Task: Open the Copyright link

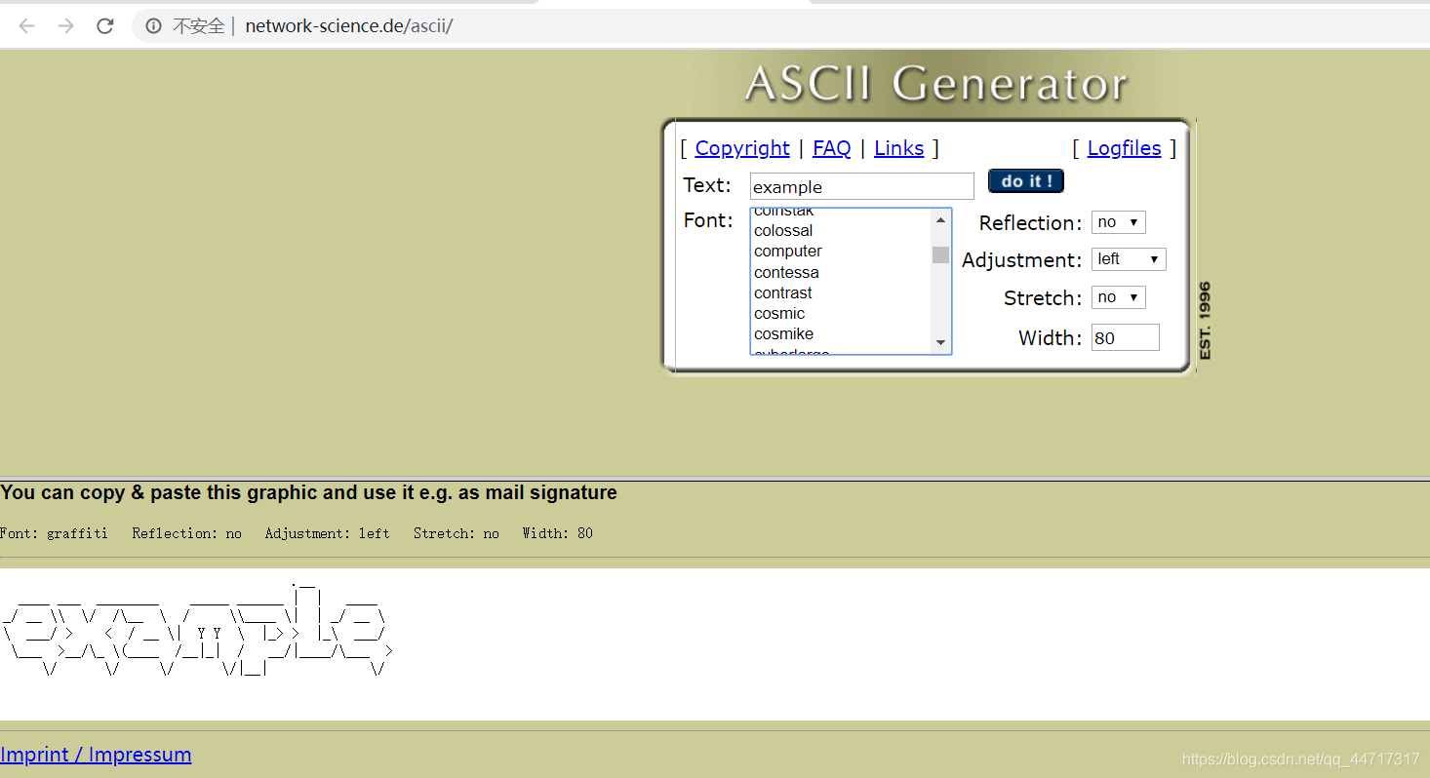Action: (x=742, y=148)
